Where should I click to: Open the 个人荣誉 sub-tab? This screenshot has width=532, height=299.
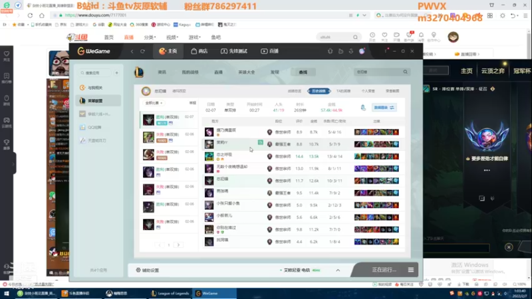pyautogui.click(x=368, y=91)
